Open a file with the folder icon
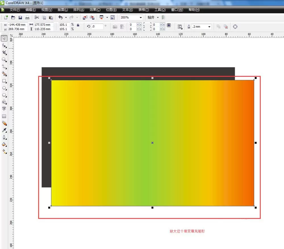The width and height of the screenshot is (284, 249). (13, 17)
